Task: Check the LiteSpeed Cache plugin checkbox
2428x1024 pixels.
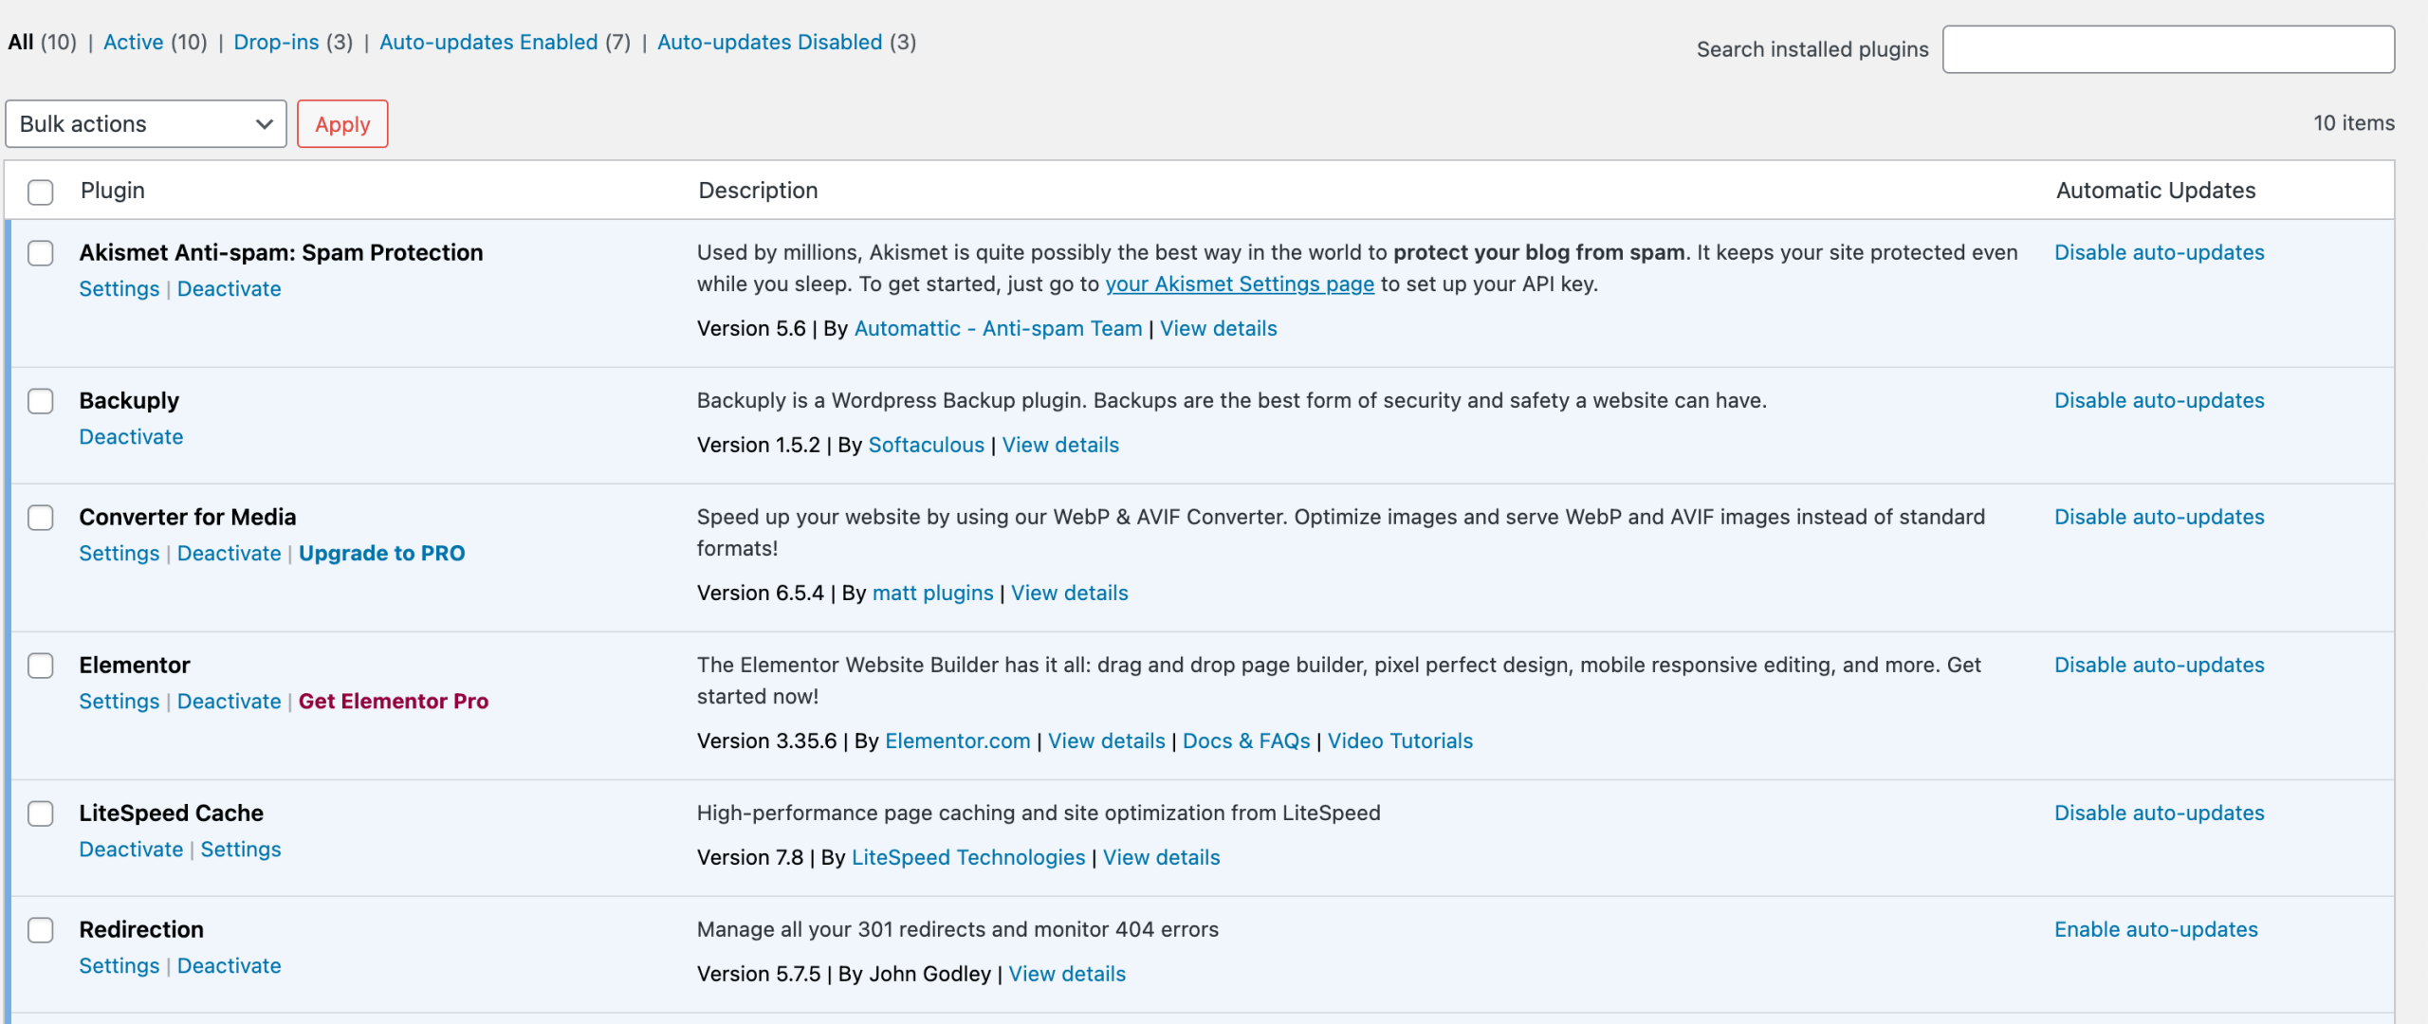Action: (40, 814)
